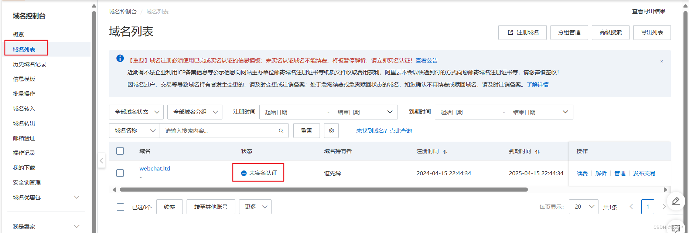Click 管理 link in webchat.ltd row
Viewport: 689px width, 233px height.
coord(620,173)
